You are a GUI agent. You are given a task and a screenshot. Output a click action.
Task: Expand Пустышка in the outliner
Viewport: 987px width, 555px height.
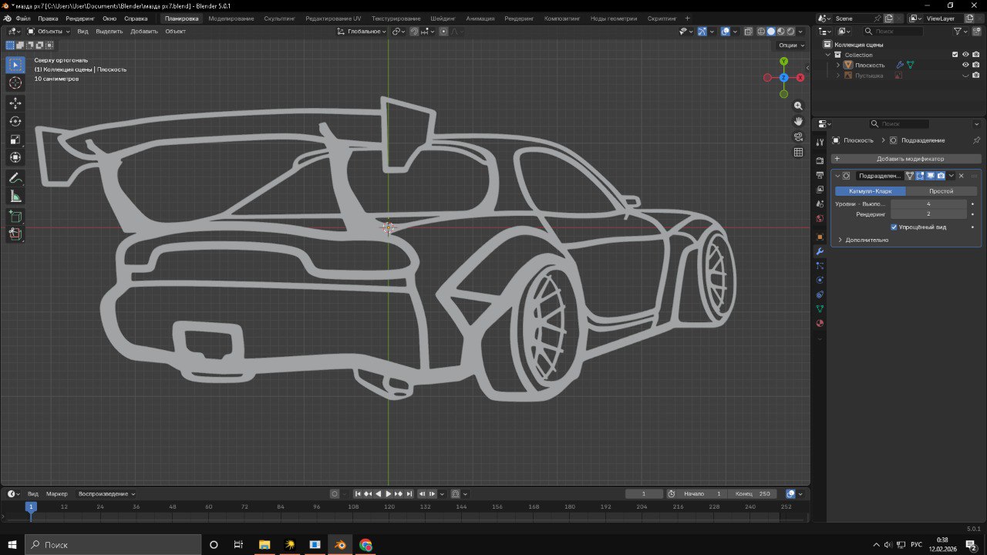coord(838,76)
